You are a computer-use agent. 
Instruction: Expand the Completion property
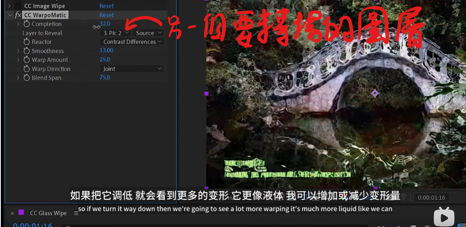click(18, 24)
